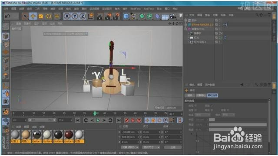Open the viewport Cameras menu
Screen dimensions: 278x156
coord(27,23)
